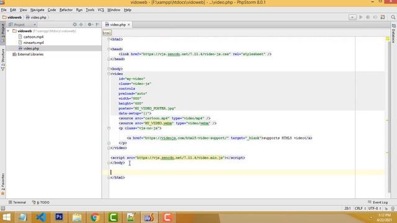The width and height of the screenshot is (397, 223).
Task: Click PhpStorm icon on taskbar
Action: pyautogui.click(x=149, y=217)
